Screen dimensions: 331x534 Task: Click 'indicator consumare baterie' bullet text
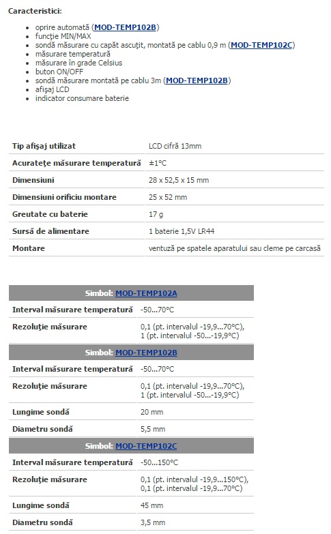point(82,98)
